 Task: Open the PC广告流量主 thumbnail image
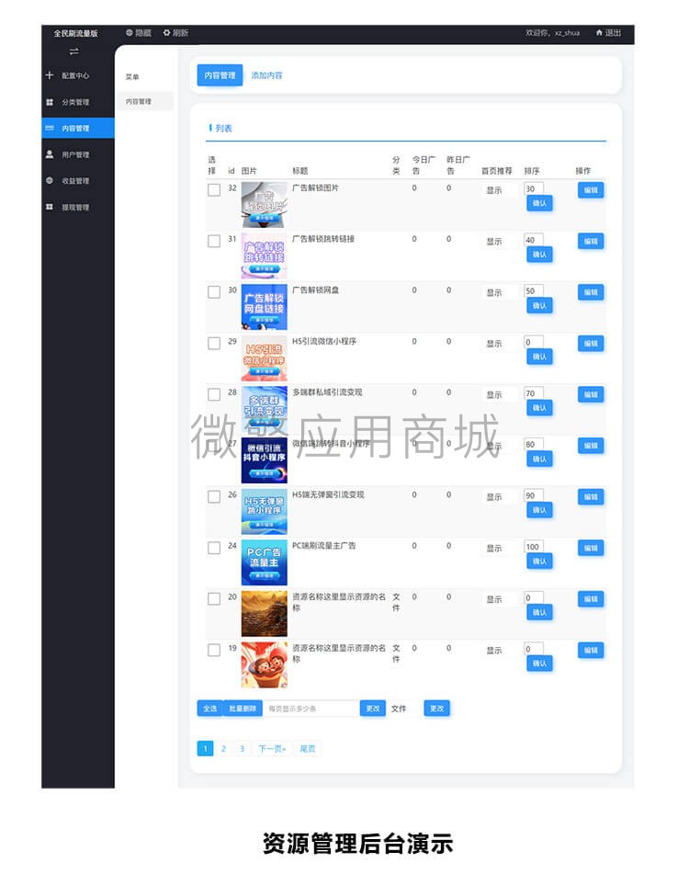[x=264, y=562]
